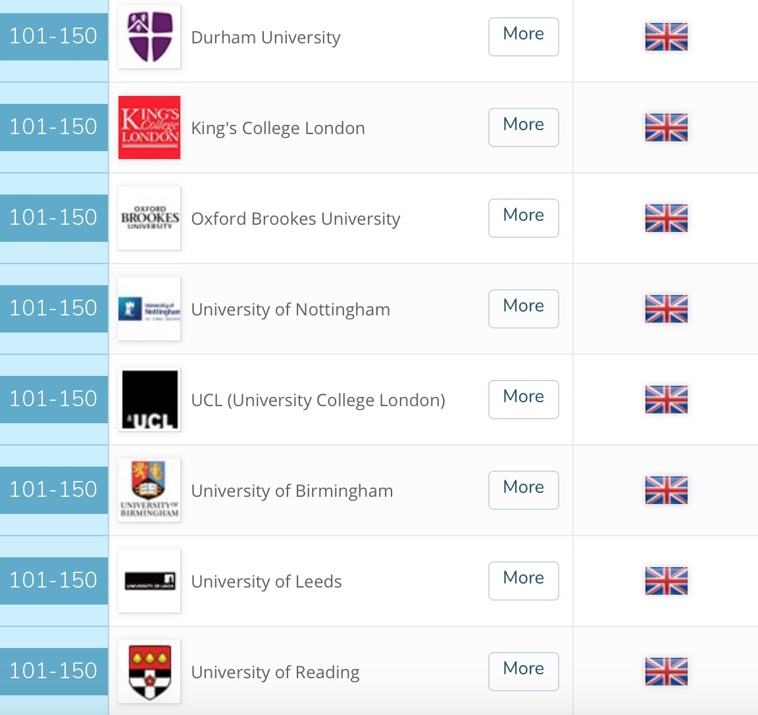Open the University of Reading name link

(275, 672)
